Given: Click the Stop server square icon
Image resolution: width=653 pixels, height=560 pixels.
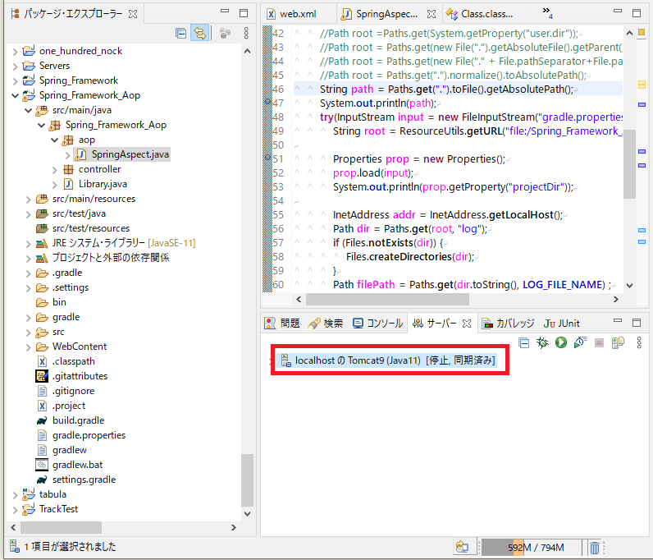Looking at the screenshot, I should [599, 342].
